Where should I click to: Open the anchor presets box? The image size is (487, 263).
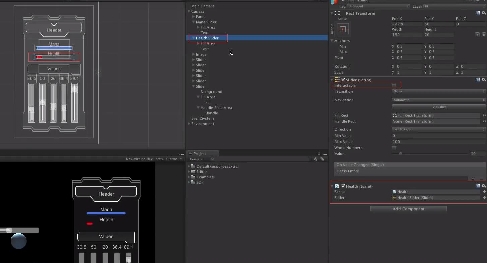(x=343, y=29)
